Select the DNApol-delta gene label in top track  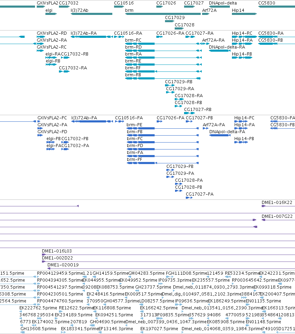223,3
